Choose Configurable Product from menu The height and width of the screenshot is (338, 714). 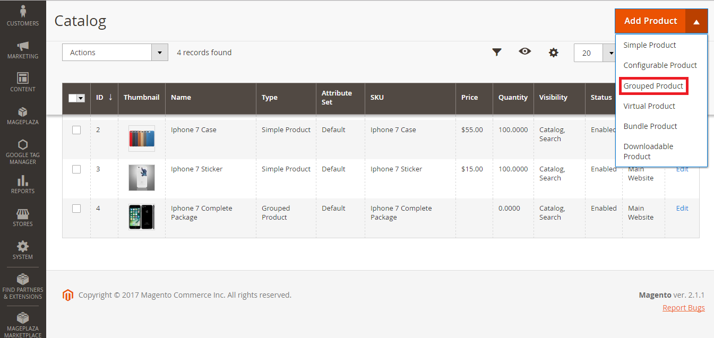pos(660,65)
